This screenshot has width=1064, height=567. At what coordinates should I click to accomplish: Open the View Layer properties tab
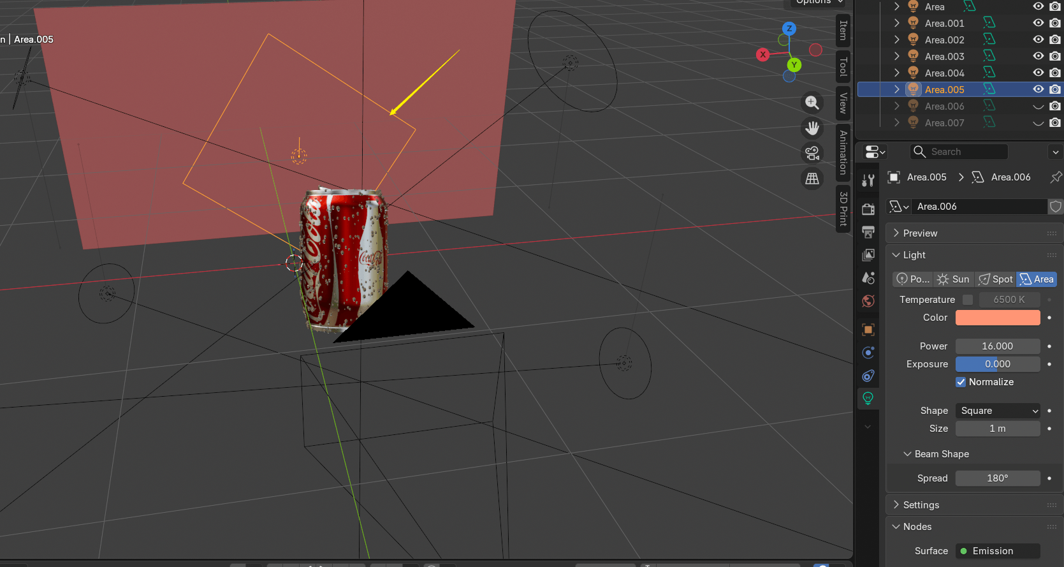(x=868, y=255)
